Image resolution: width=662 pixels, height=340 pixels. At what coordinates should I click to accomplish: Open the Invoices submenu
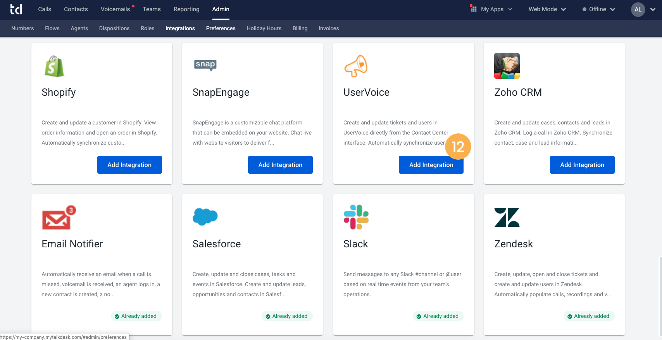[x=329, y=28]
